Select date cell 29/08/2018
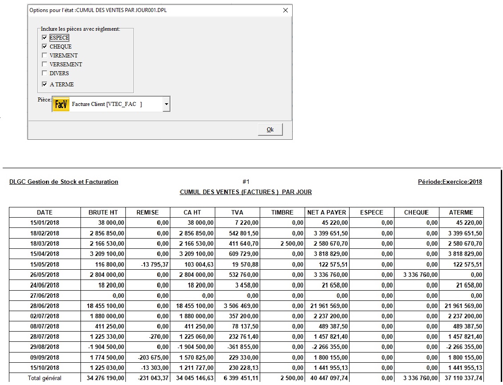Screen dimensions: 503x385 pyautogui.click(x=44, y=347)
